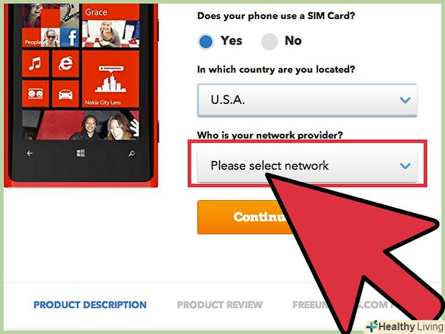Tap the Windows logo home button

click(81, 154)
